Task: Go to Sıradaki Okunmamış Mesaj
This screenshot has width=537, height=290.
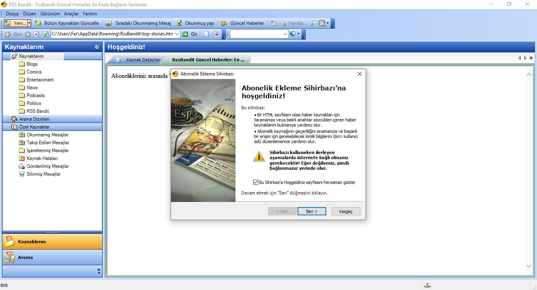Action: pos(138,23)
